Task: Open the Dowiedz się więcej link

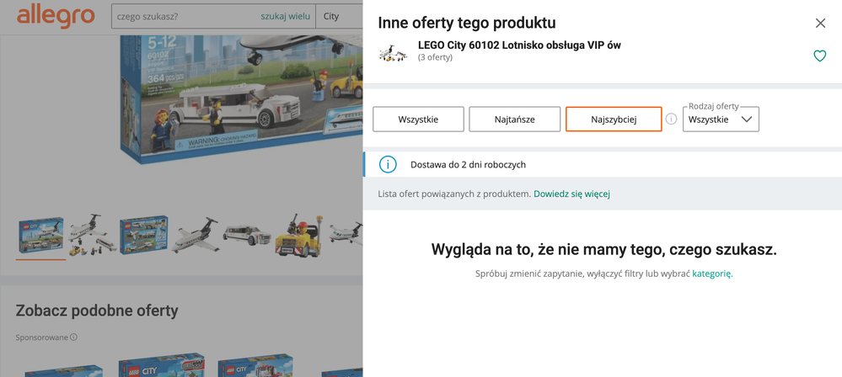Action: click(x=572, y=194)
